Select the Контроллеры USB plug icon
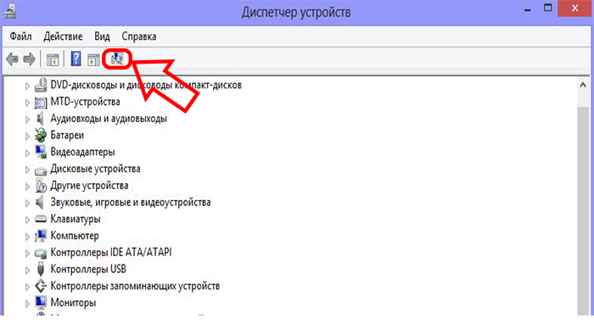Viewport: 594px width, 324px height. coord(41,269)
